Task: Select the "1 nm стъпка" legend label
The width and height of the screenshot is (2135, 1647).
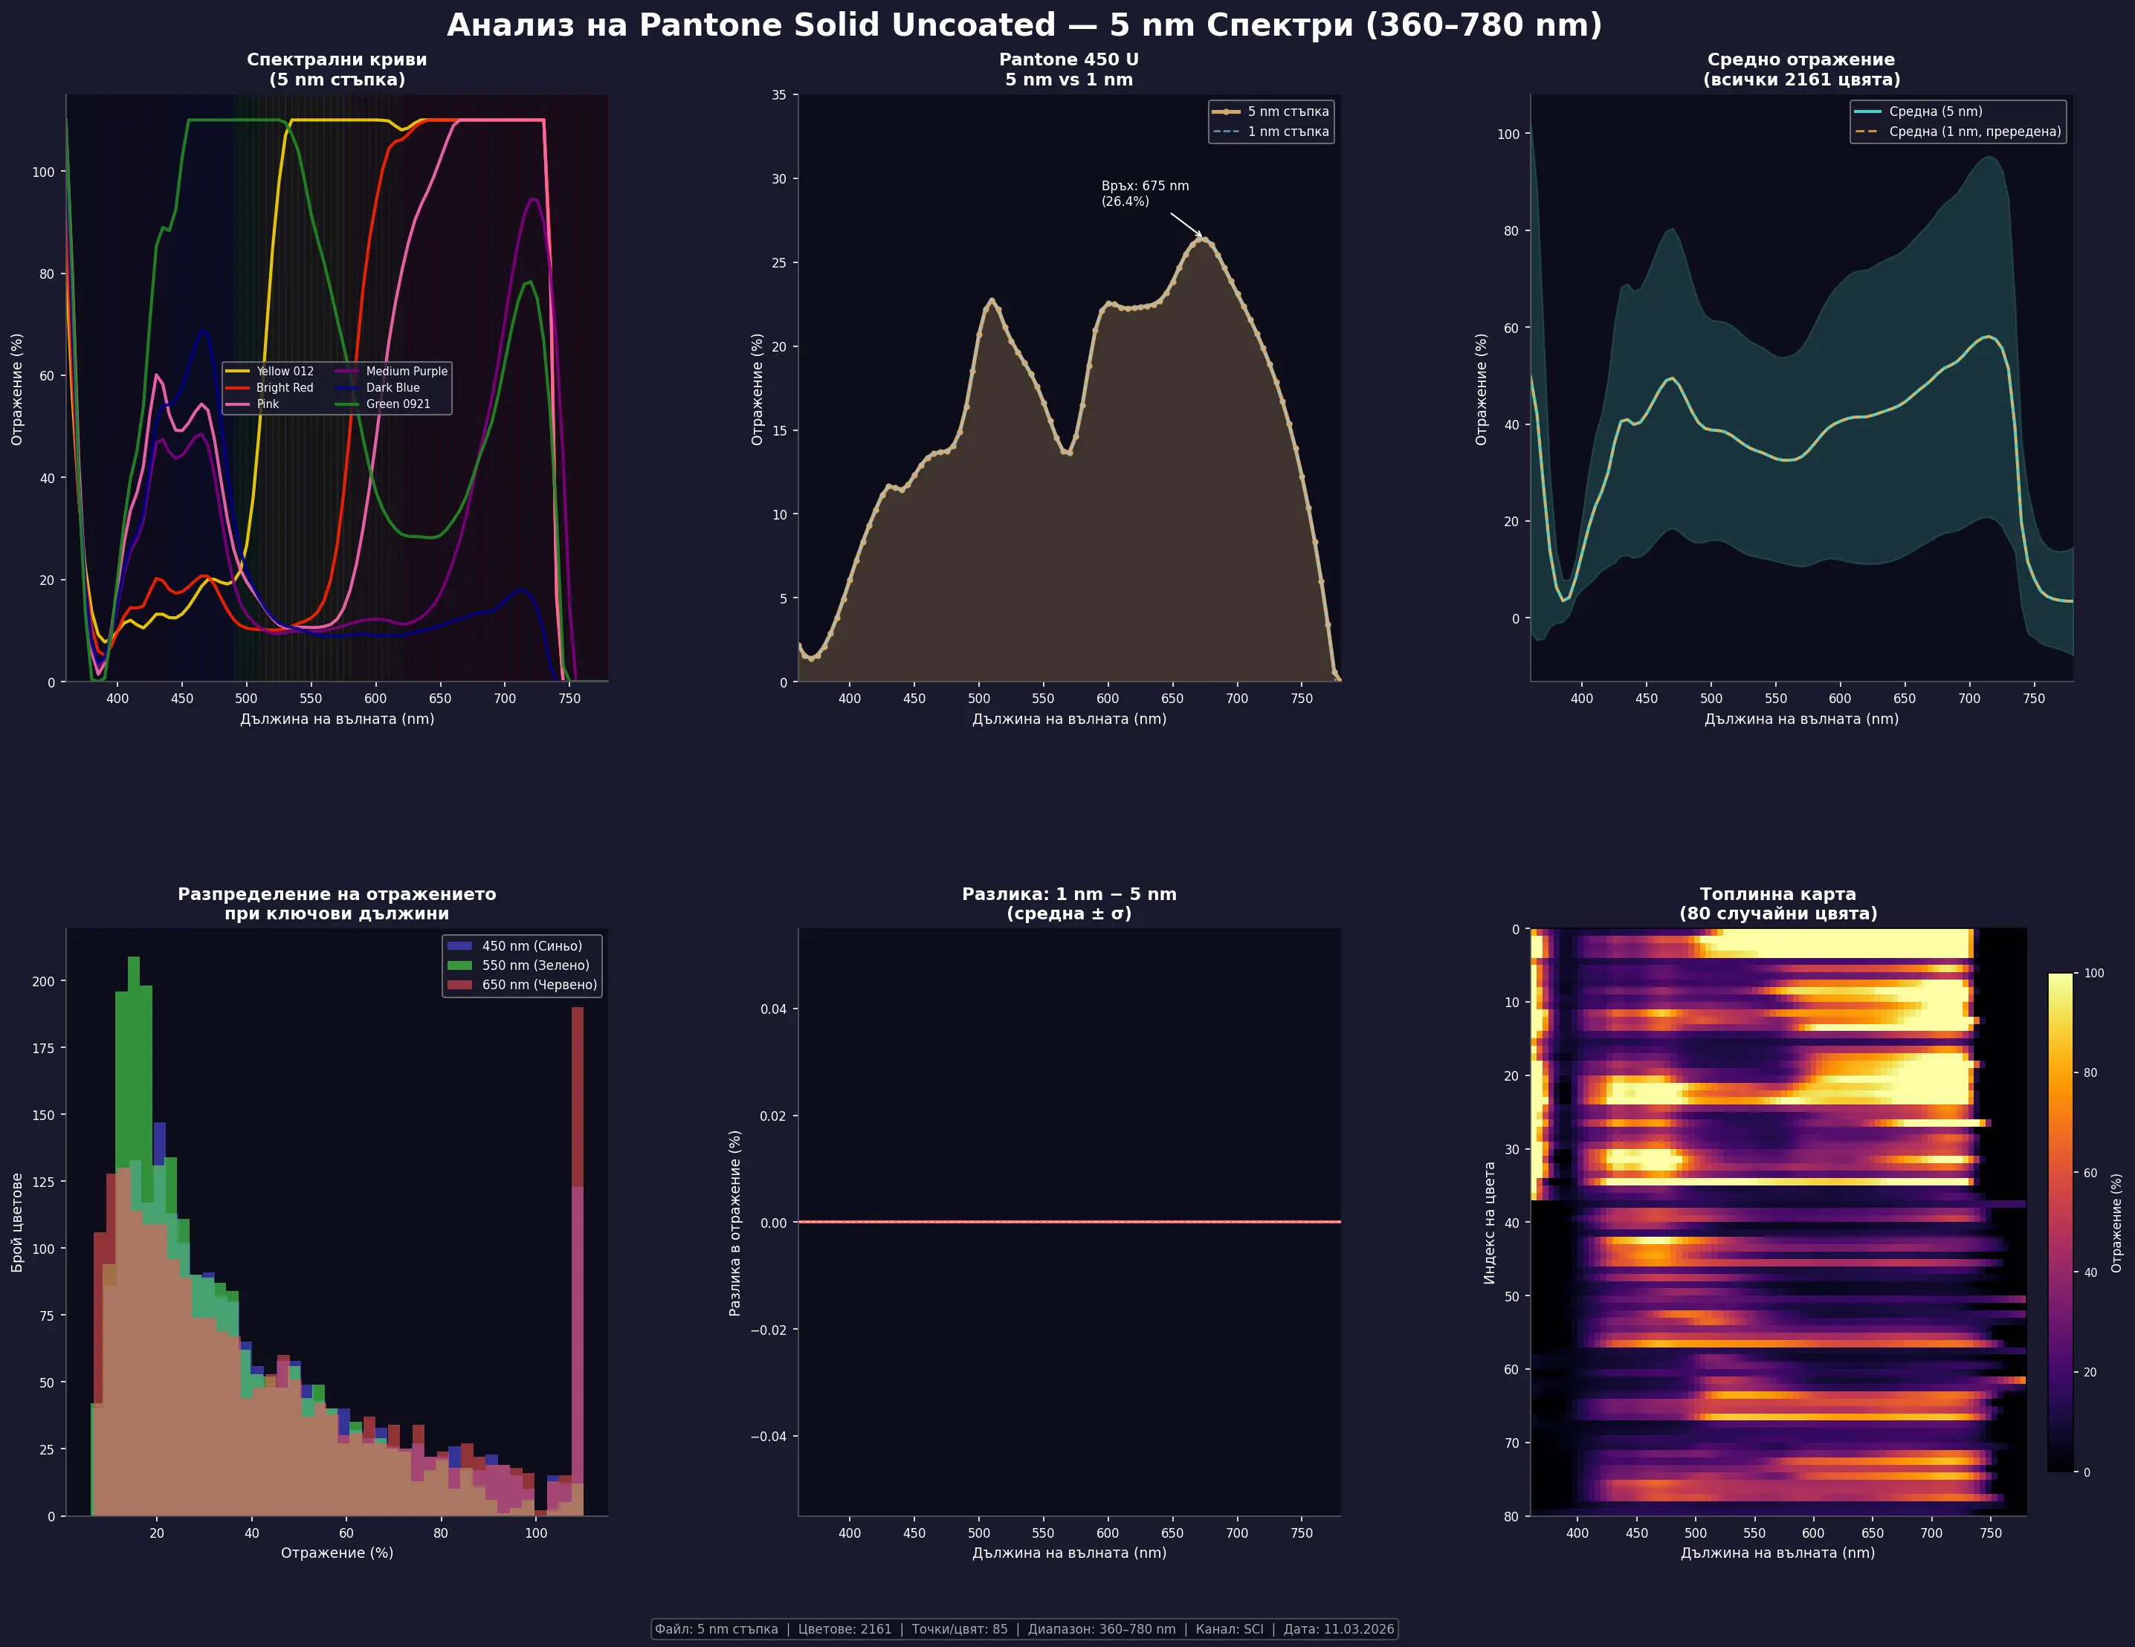Action: [x=1288, y=132]
